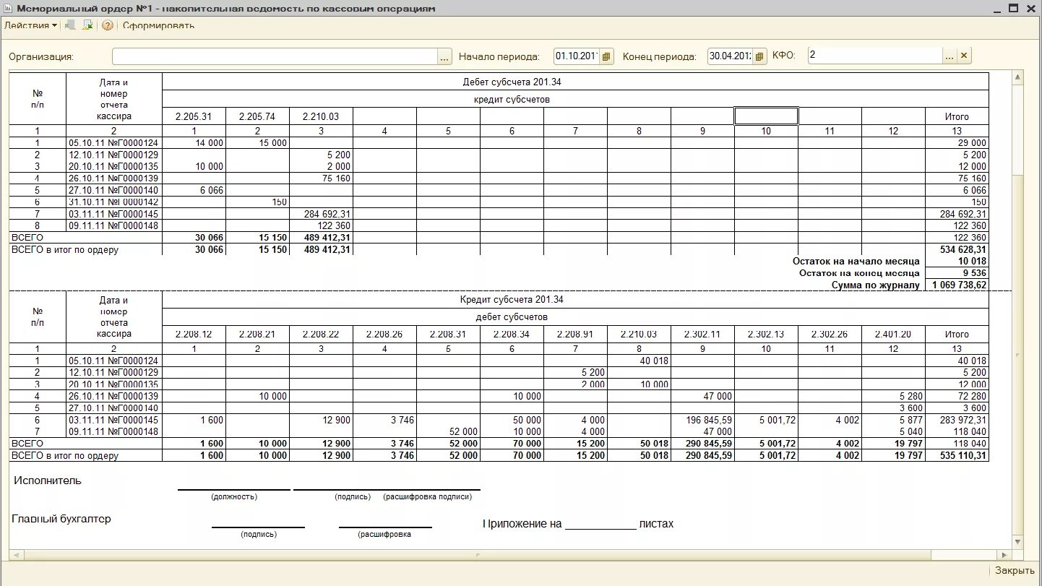Open Организация selection with the ellipsis button

pos(444,56)
